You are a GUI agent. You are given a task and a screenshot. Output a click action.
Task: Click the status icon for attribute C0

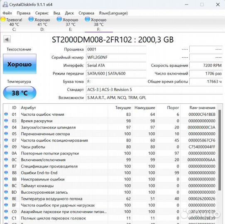[x=6, y=211]
